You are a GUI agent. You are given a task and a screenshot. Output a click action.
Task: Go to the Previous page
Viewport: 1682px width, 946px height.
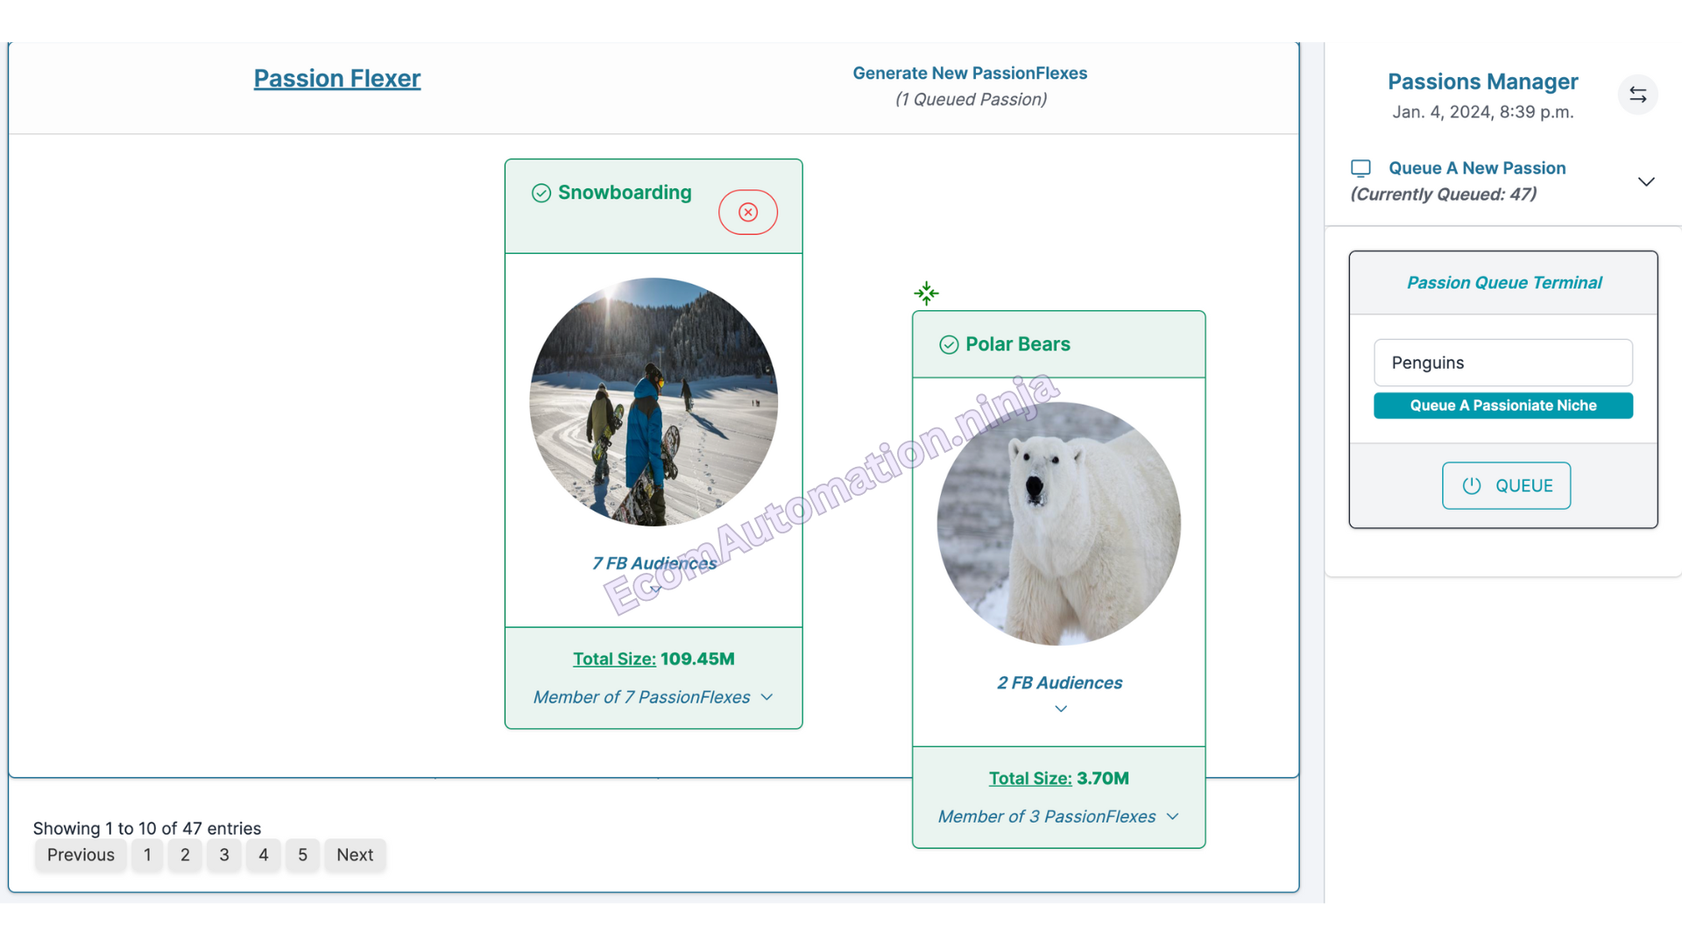click(x=81, y=855)
